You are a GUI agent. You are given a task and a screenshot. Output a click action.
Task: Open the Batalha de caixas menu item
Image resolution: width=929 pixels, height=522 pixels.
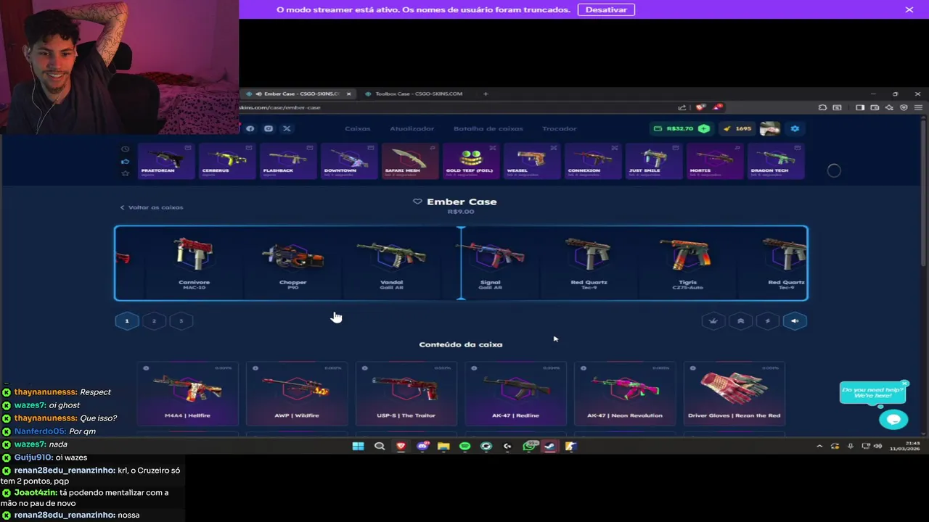pos(488,128)
